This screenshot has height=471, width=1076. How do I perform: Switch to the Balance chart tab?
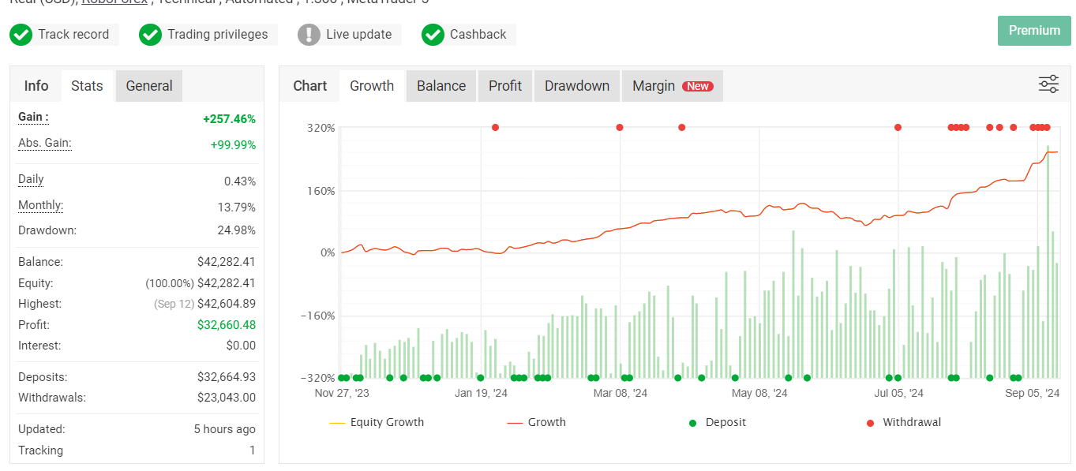[x=441, y=86]
